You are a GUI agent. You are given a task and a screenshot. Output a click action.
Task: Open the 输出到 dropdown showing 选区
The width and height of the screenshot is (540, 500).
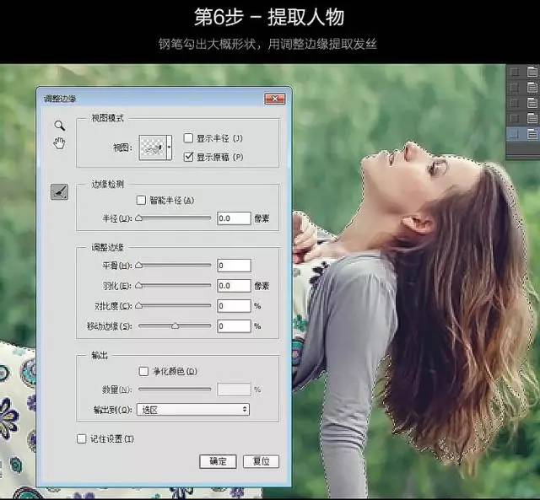coord(193,409)
